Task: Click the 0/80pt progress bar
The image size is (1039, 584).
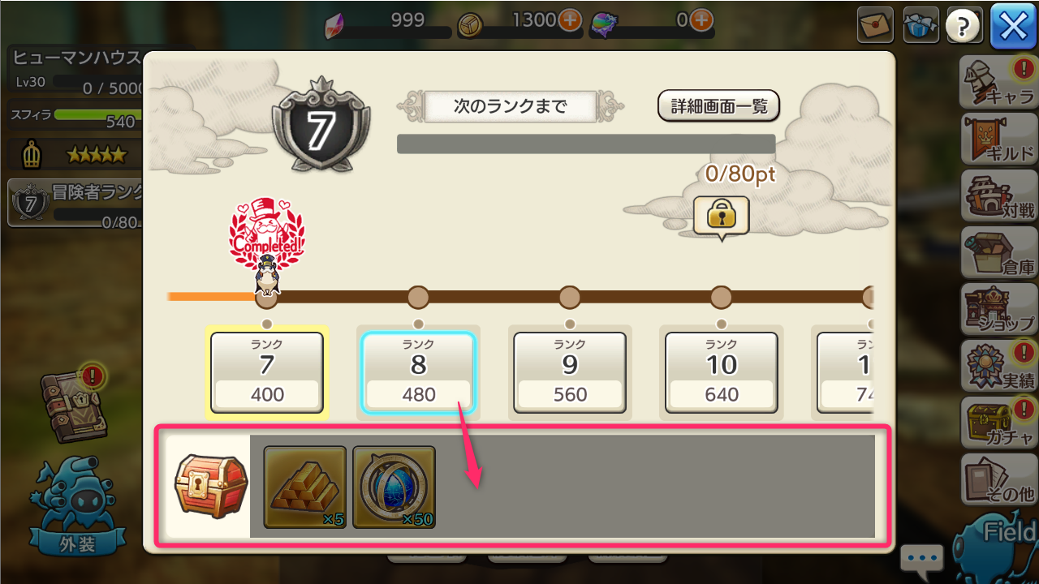Action: [586, 144]
